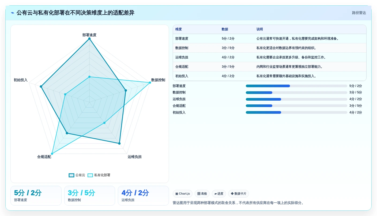Click the 运维负担 progress bar
This screenshot has width=377, height=216.
296,99
